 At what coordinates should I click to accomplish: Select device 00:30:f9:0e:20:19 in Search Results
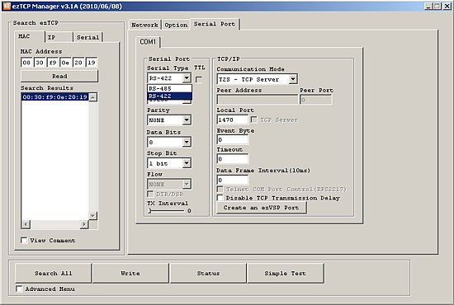tap(55, 97)
